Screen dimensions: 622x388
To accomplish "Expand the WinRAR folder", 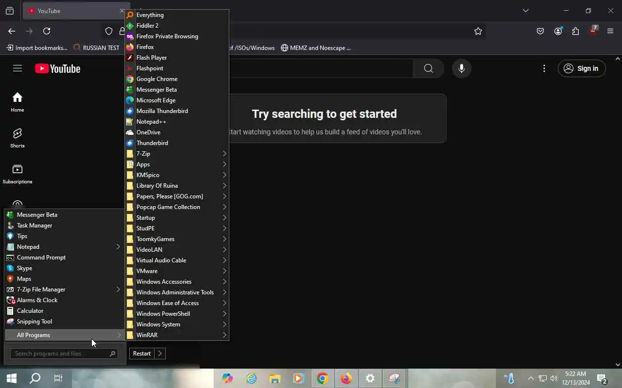I will click(x=177, y=335).
